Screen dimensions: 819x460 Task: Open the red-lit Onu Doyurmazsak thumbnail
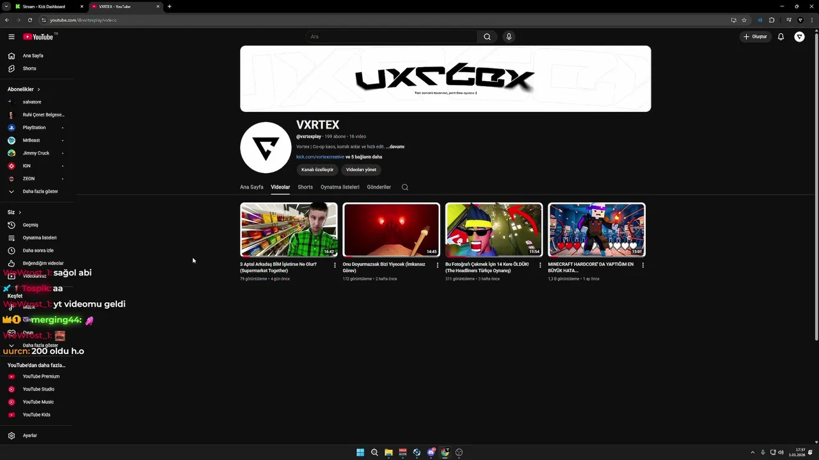coord(391,230)
